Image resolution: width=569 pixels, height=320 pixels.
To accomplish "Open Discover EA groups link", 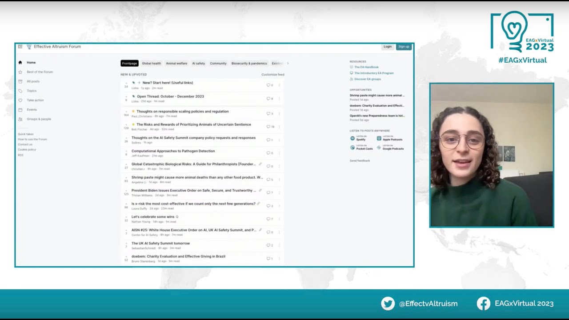I will coord(368,79).
